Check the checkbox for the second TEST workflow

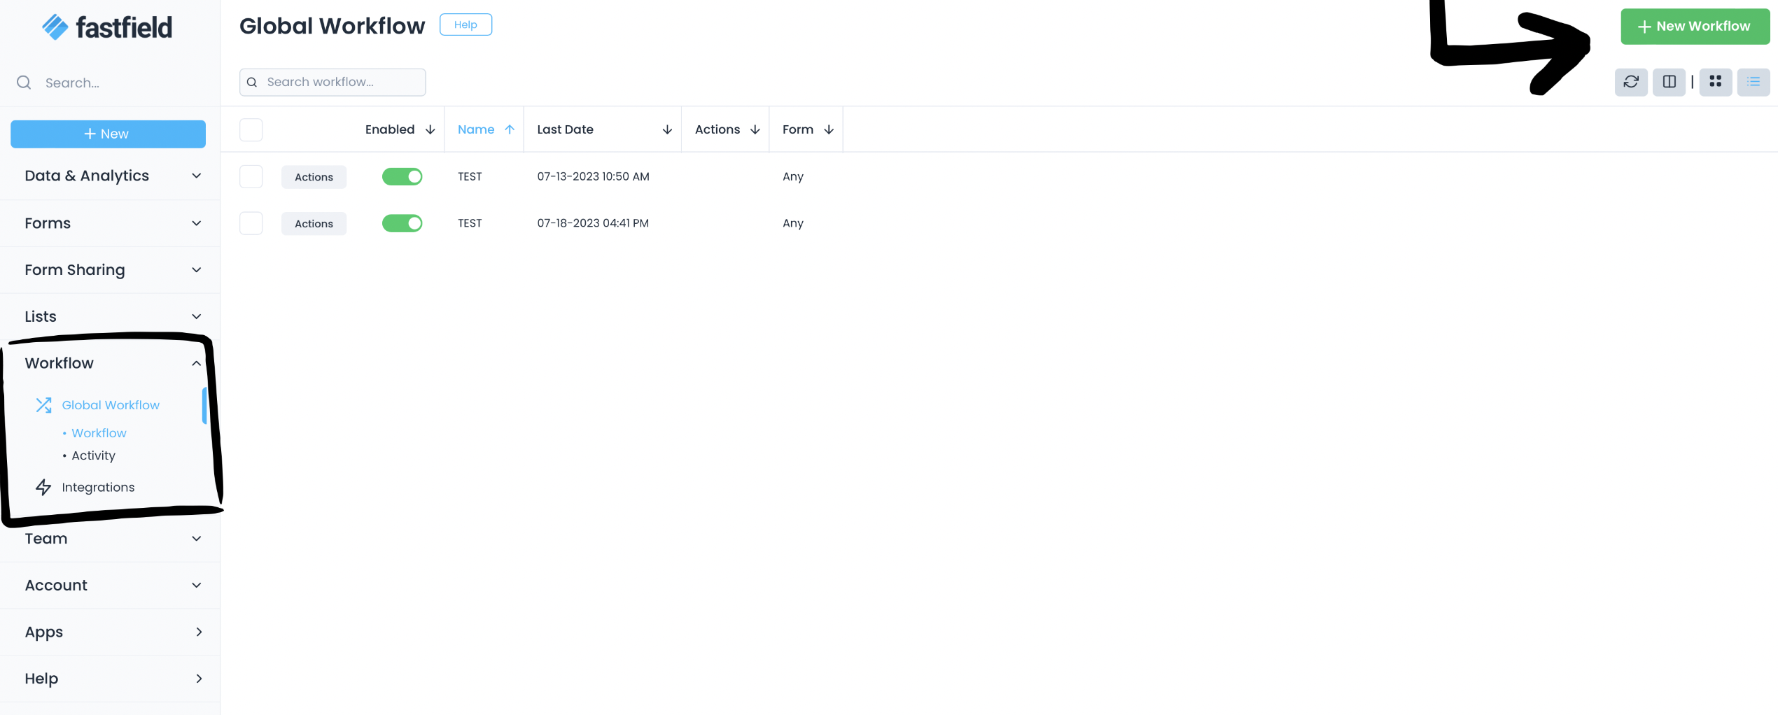tap(251, 223)
